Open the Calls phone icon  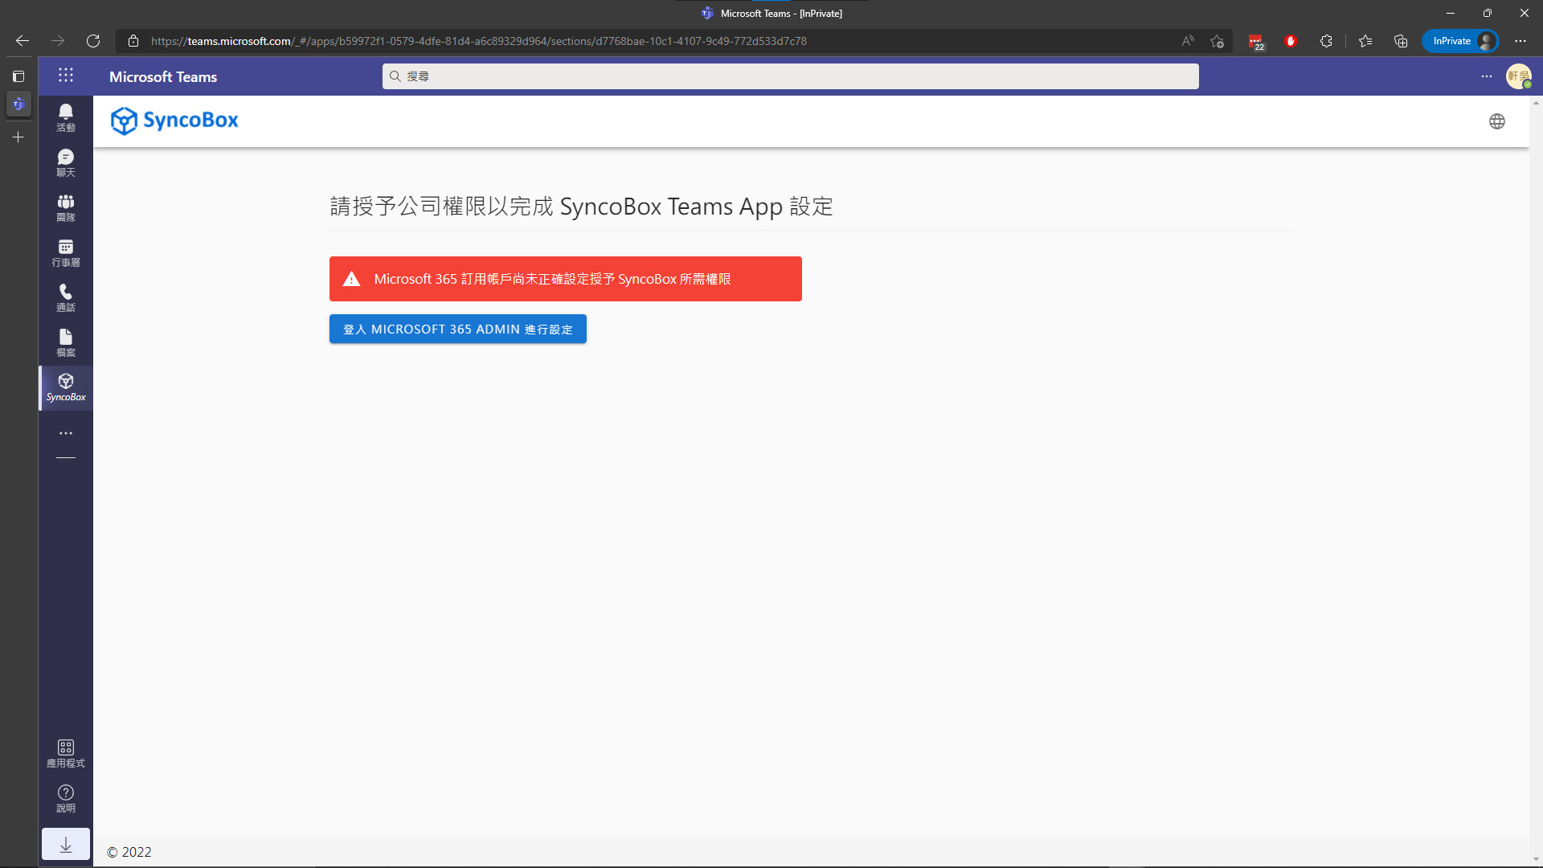pos(66,297)
